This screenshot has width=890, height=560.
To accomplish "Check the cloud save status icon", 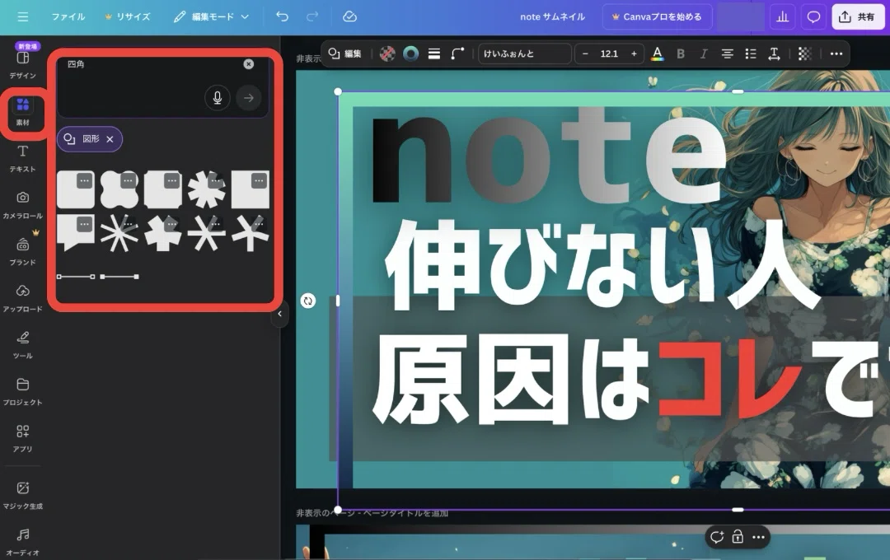I will coord(349,17).
